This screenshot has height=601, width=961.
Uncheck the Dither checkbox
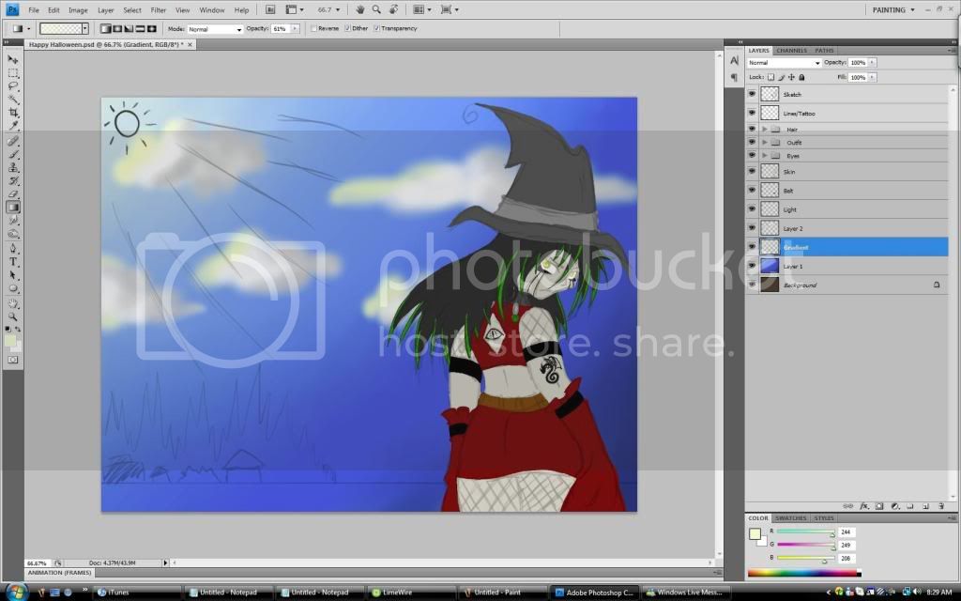pyautogui.click(x=347, y=29)
